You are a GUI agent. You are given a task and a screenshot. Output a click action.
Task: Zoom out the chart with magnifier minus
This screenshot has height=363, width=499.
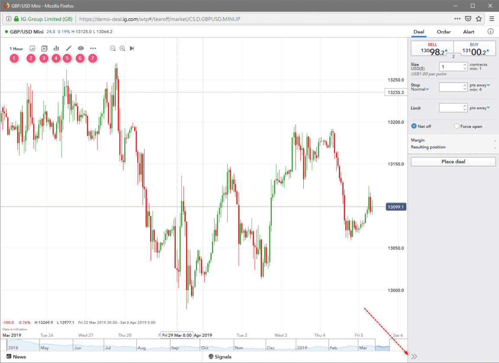[x=113, y=48]
